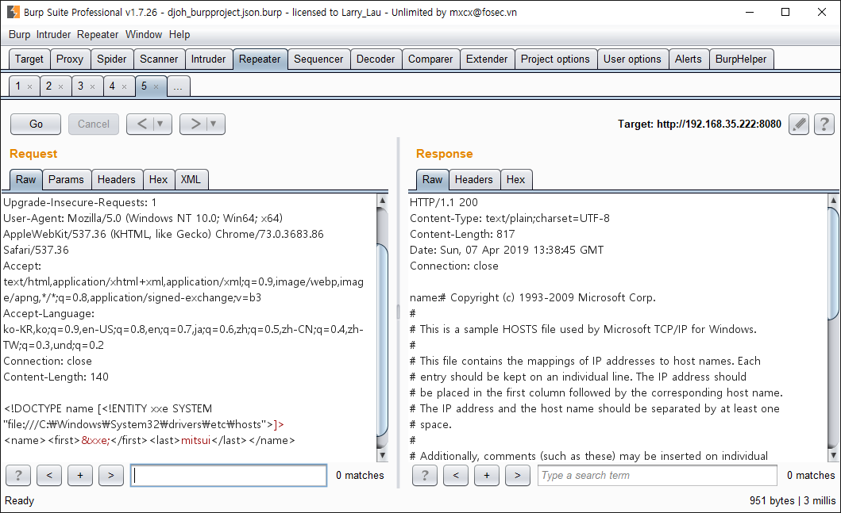
Task: Switch to the Comparer tab
Action: [x=430, y=59]
